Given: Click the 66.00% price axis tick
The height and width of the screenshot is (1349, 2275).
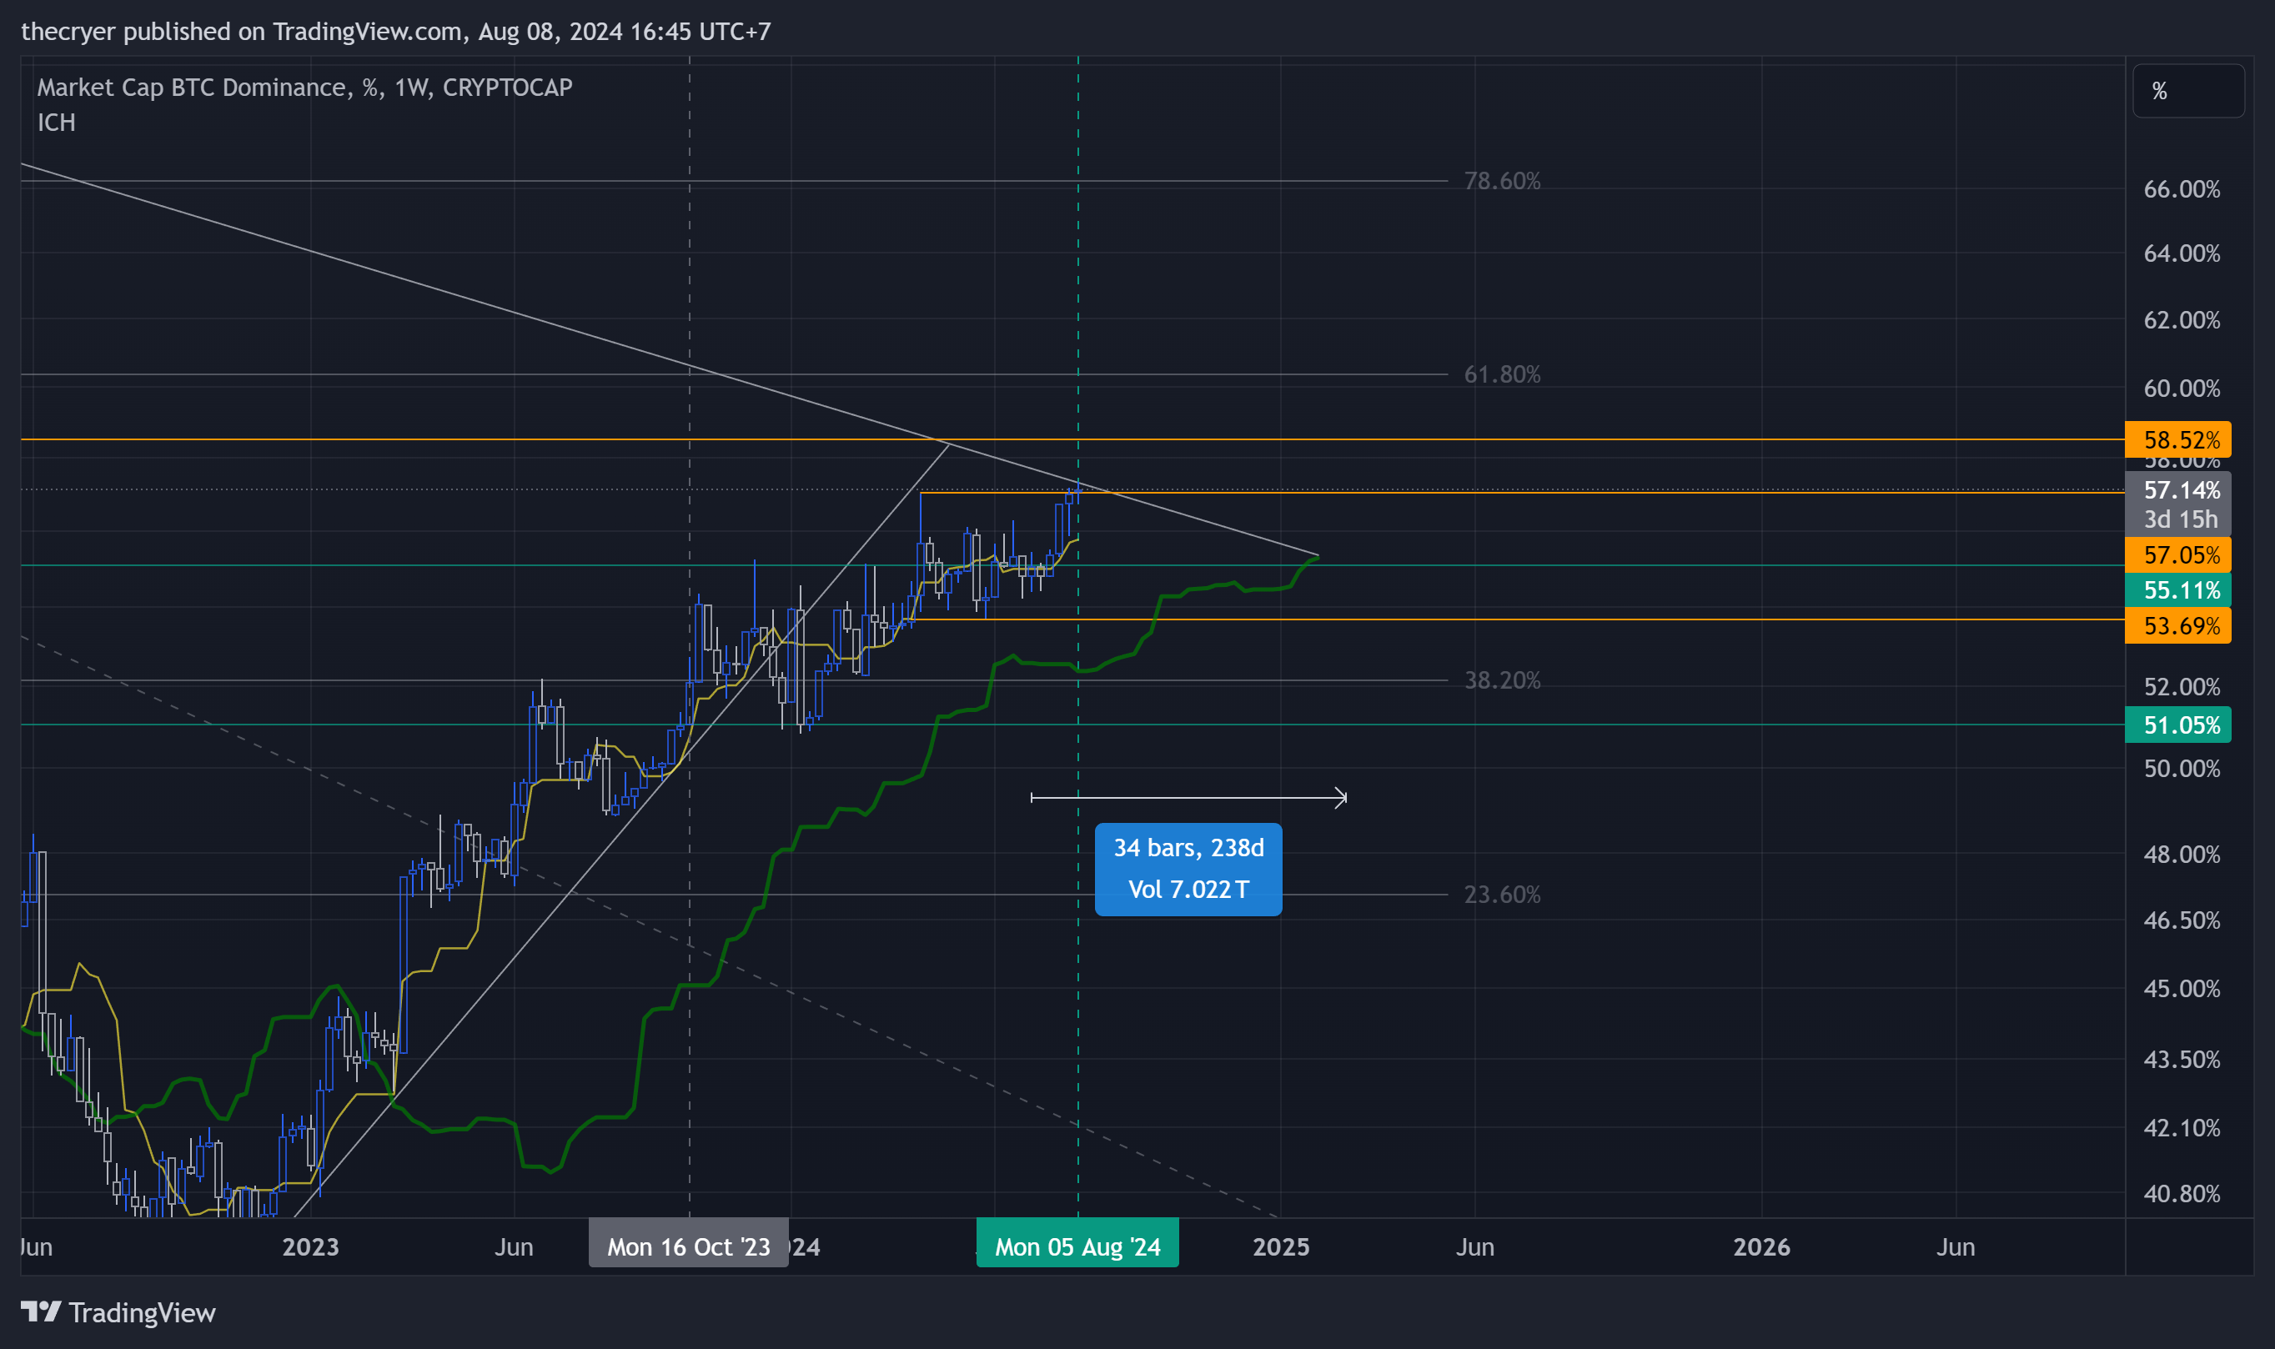Looking at the screenshot, I should 2182,189.
